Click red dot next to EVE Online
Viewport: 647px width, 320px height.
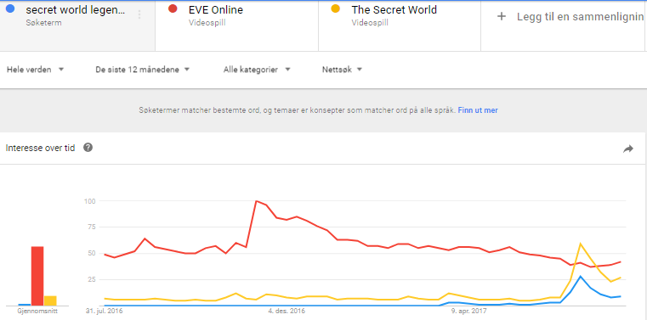(173, 8)
